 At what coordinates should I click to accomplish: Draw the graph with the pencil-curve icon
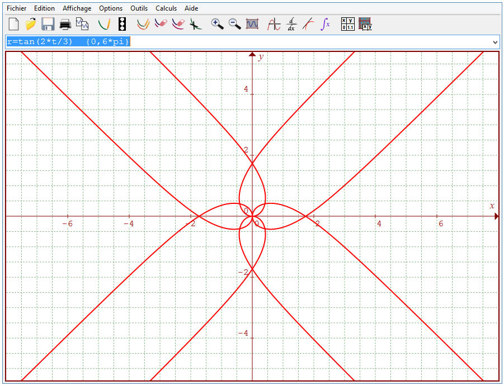[x=105, y=24]
